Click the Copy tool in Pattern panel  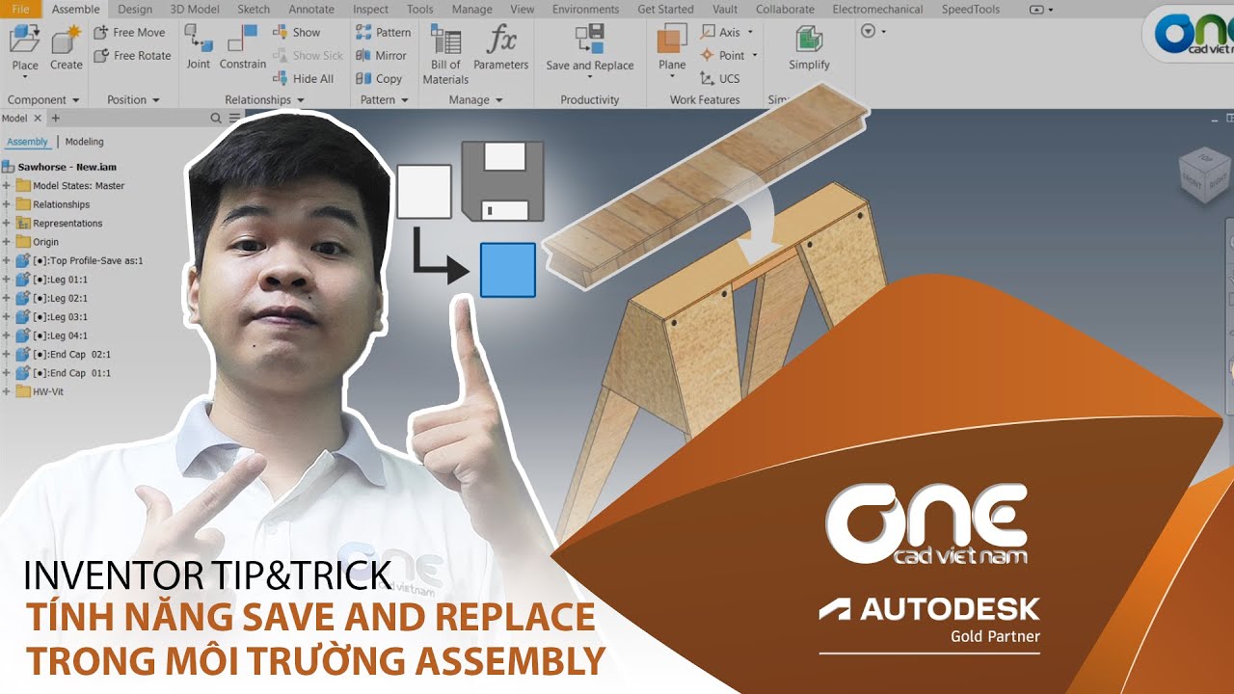pyautogui.click(x=379, y=78)
